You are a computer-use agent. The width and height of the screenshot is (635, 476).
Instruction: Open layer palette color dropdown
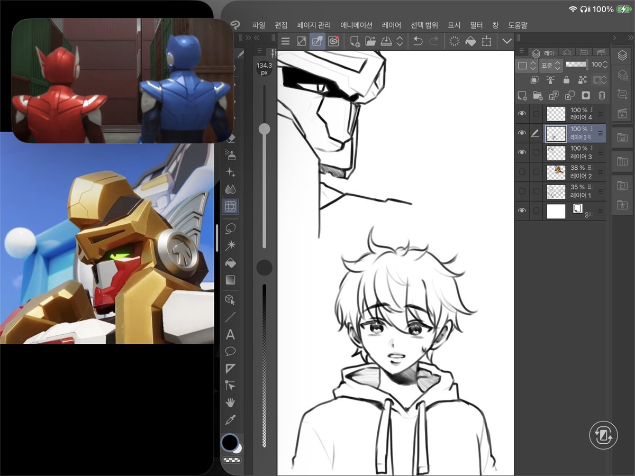click(527, 65)
